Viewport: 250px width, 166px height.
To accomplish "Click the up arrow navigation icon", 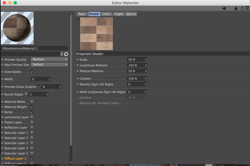I will (236, 8).
